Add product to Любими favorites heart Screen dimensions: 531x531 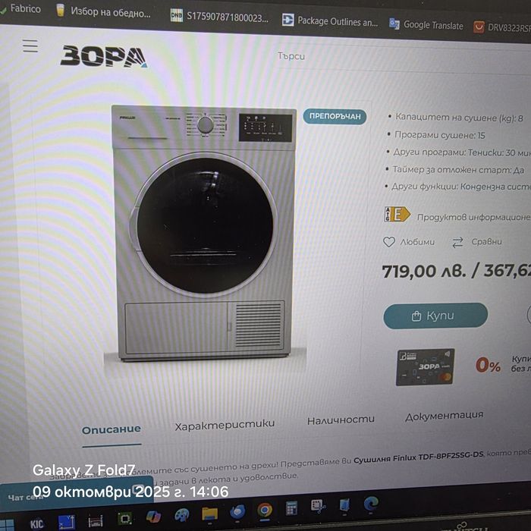pyautogui.click(x=388, y=242)
